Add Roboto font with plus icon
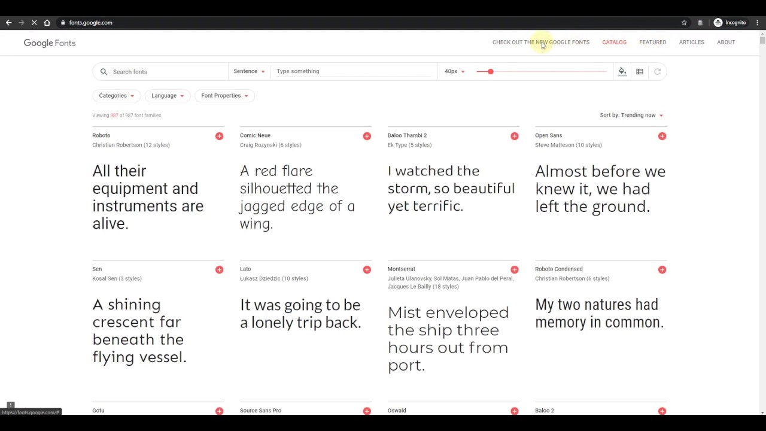766x431 pixels. tap(219, 136)
